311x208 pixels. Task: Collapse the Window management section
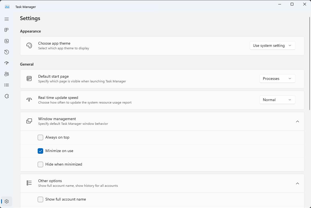[x=297, y=121]
